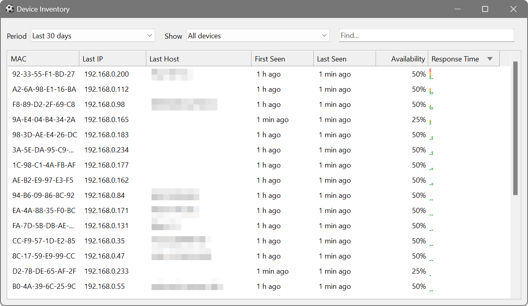The image size is (528, 306).
Task: Click the response time bar chart for 192.168.0.165
Action: coord(430,122)
